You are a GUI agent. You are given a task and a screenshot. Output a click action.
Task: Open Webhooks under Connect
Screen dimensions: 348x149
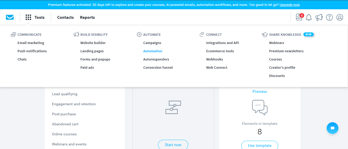tap(214, 59)
